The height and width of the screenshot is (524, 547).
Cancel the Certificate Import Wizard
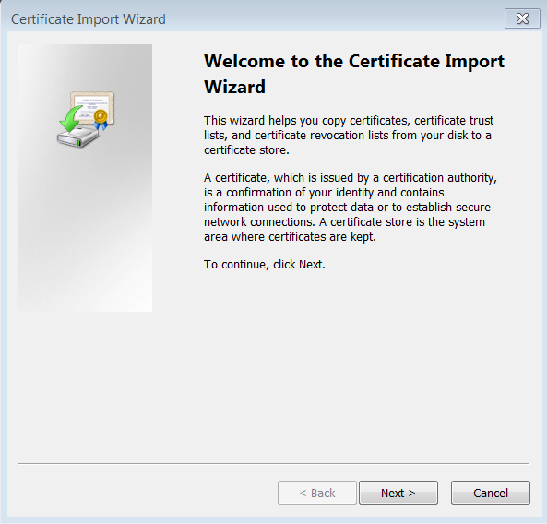491,493
